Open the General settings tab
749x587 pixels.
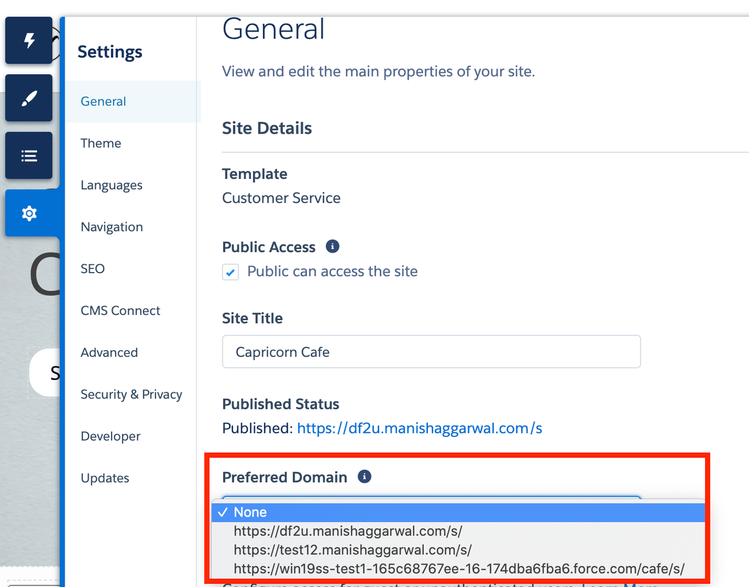[x=133, y=101]
